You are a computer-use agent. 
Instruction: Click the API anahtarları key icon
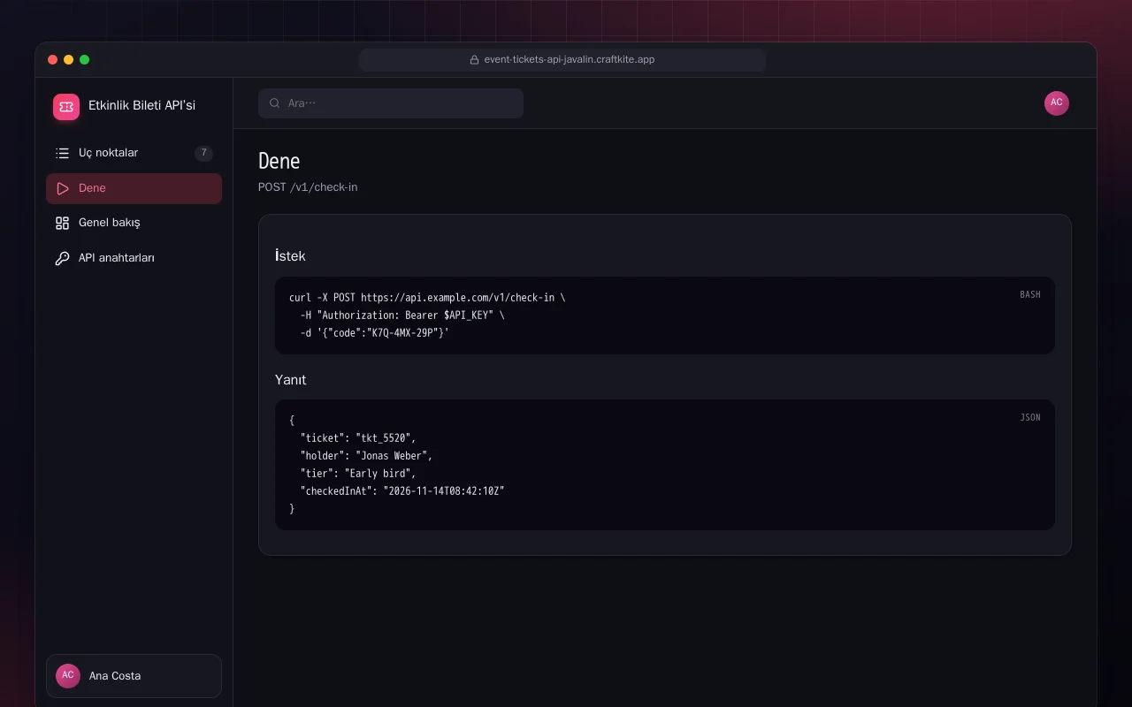click(x=62, y=258)
